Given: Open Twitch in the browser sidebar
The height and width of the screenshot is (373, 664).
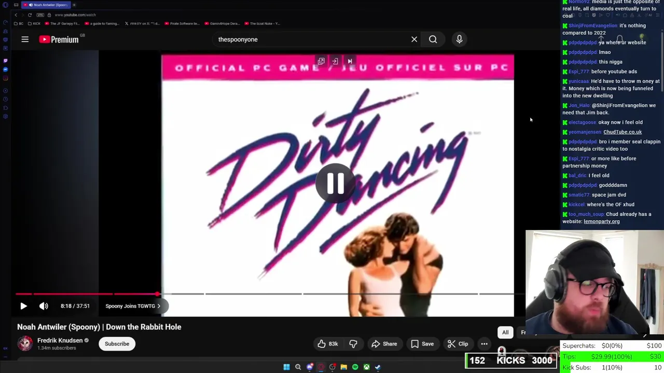Looking at the screenshot, I should (6, 60).
